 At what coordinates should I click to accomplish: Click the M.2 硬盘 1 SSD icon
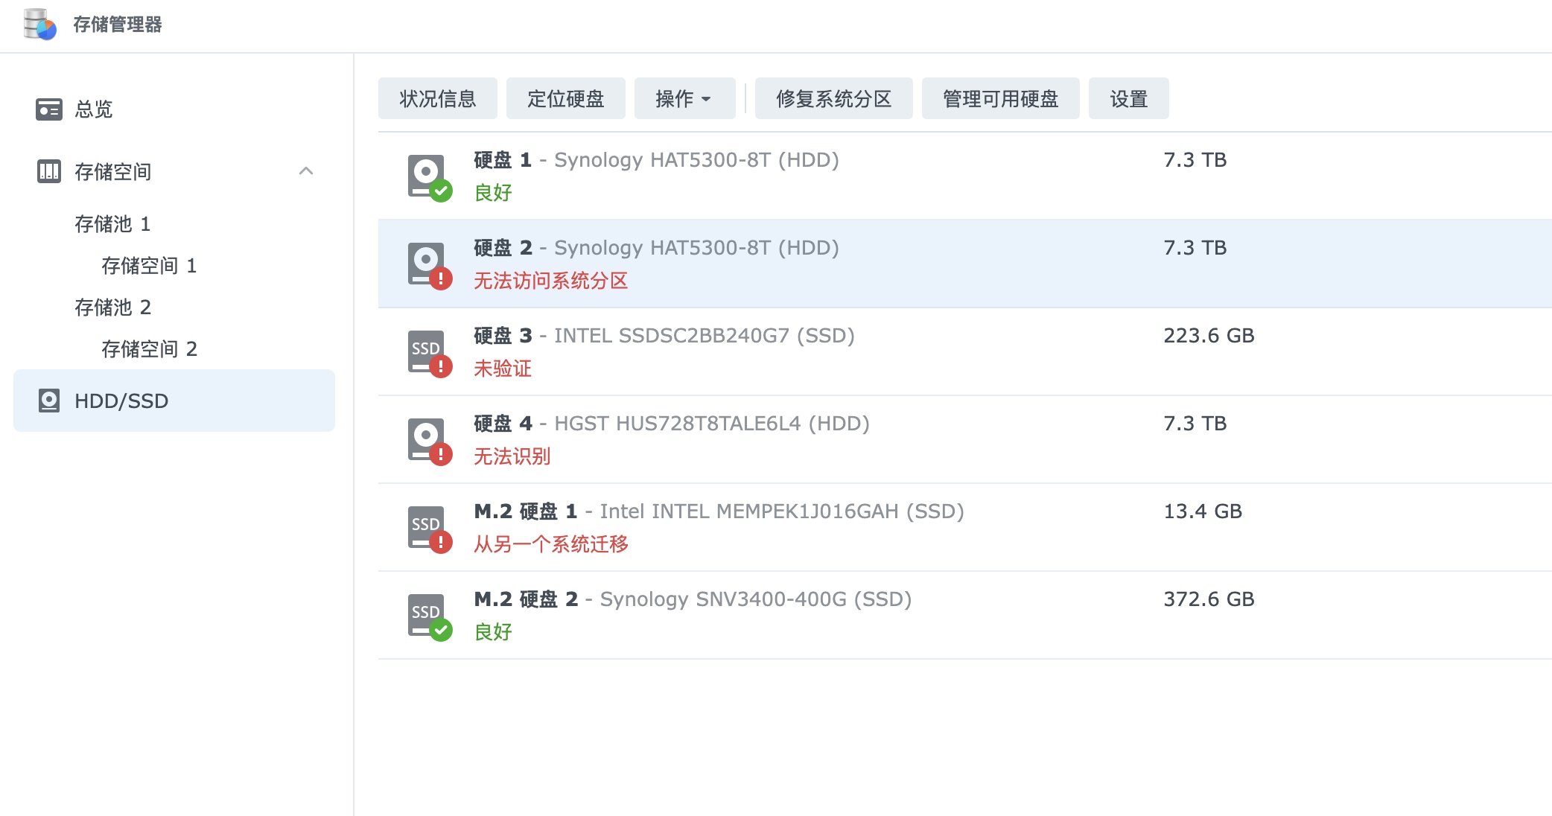point(430,529)
